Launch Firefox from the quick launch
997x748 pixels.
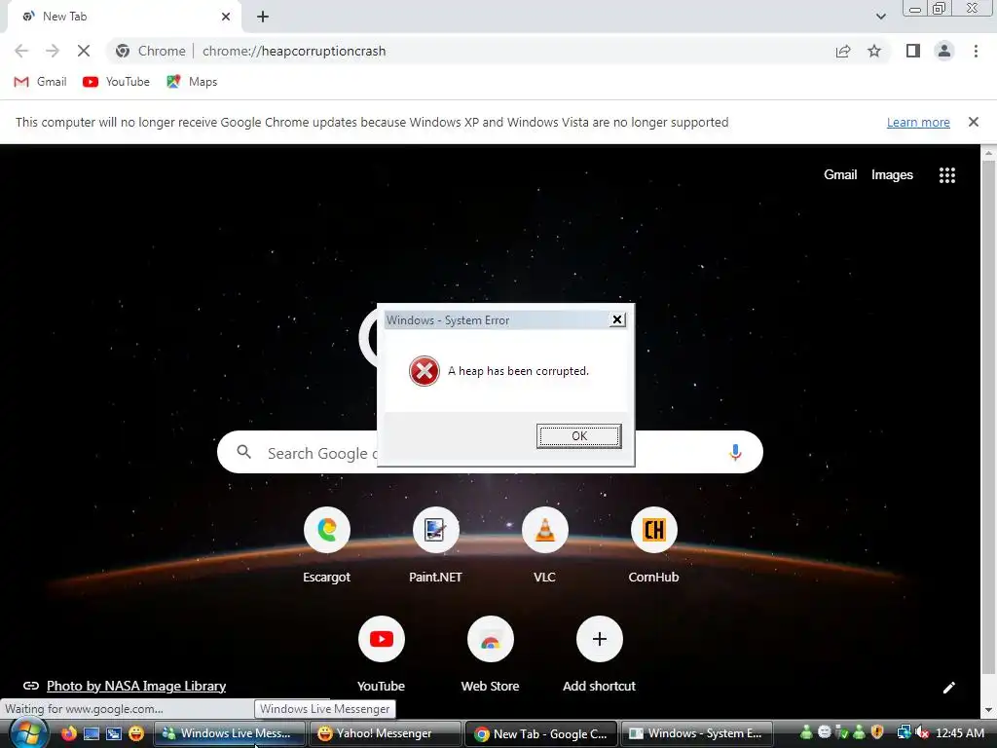click(69, 733)
